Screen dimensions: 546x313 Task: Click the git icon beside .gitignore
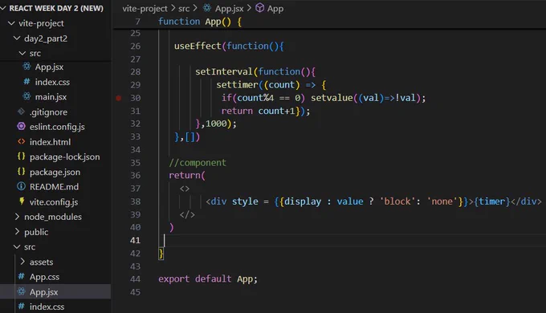tap(21, 112)
